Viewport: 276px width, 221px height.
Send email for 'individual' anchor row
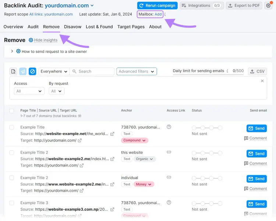click(256, 179)
